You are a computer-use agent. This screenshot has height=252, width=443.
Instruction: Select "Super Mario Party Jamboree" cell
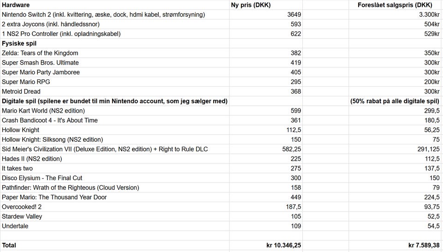(115, 72)
